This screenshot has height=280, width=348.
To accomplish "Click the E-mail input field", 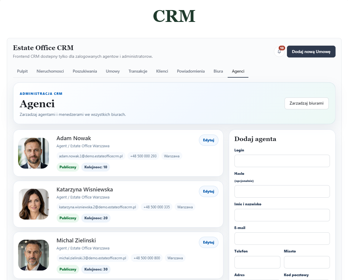I will coord(282,239).
